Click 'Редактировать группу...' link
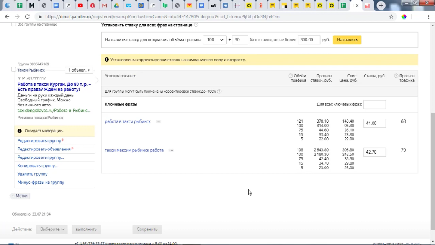 [41, 157]
